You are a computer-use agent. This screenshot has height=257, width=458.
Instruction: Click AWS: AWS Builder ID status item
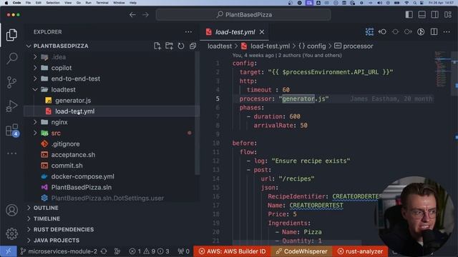[233, 251]
